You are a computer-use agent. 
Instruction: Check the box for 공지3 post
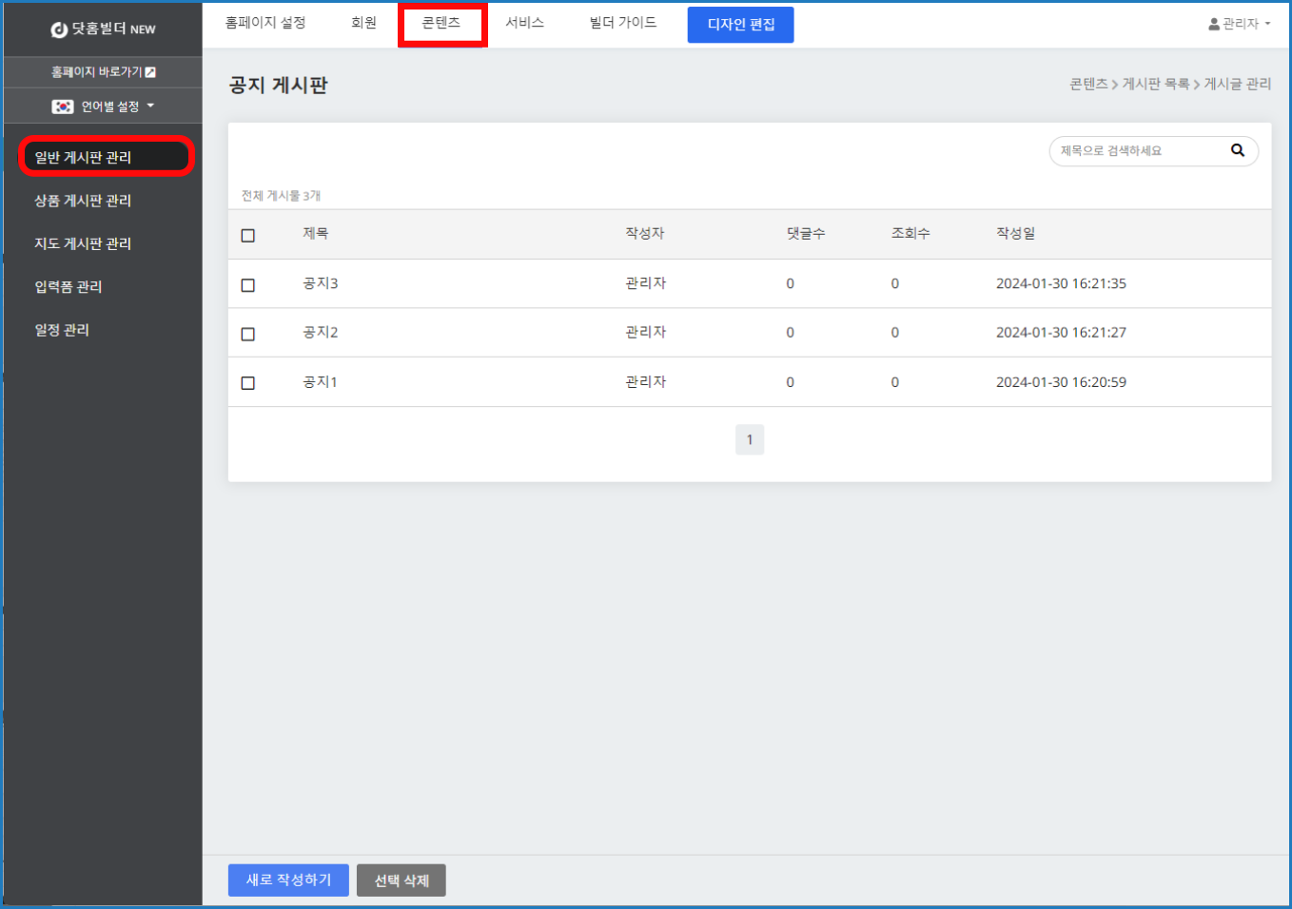248,285
